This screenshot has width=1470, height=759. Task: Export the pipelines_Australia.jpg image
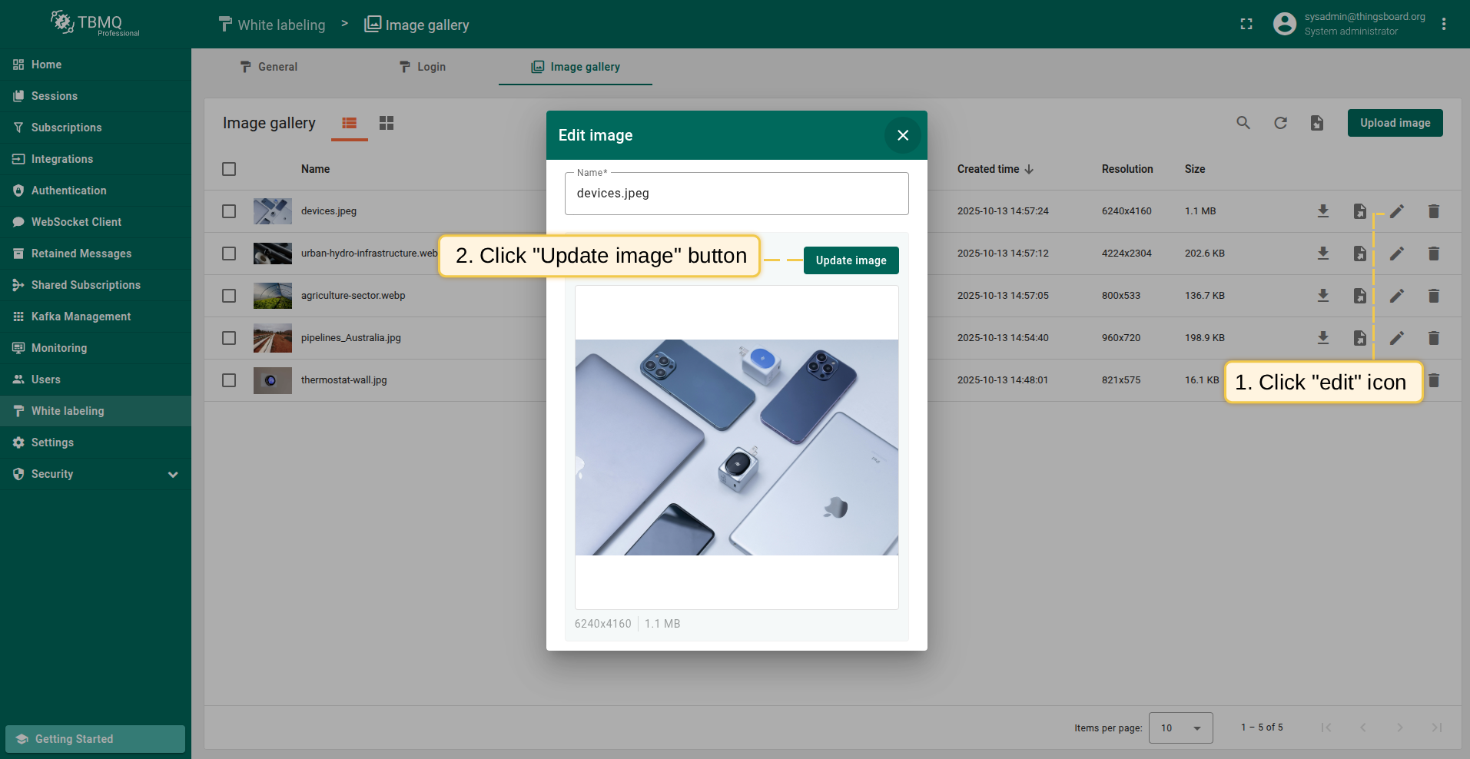pos(1359,338)
